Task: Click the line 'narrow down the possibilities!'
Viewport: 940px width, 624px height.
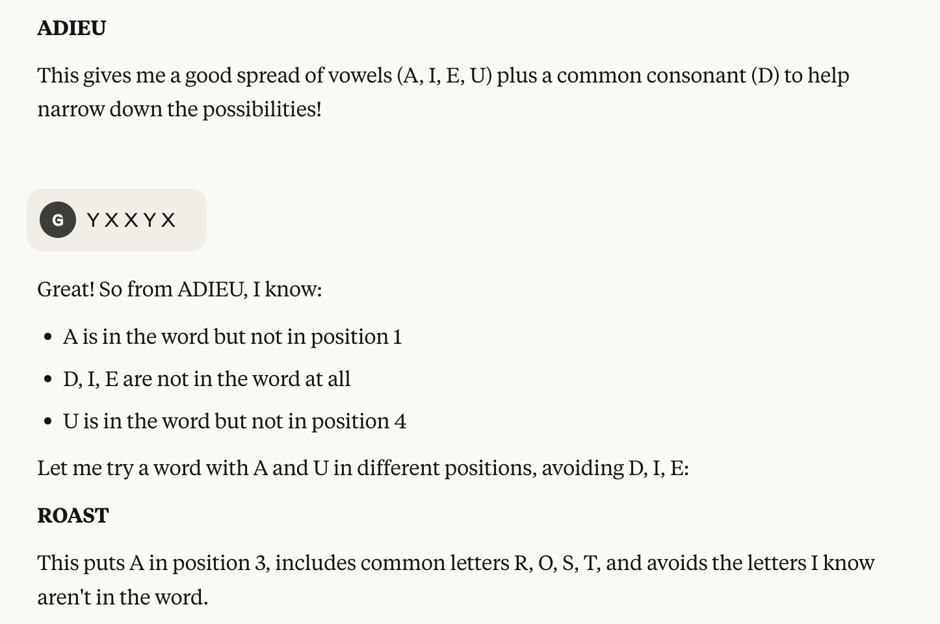Action: (x=179, y=109)
